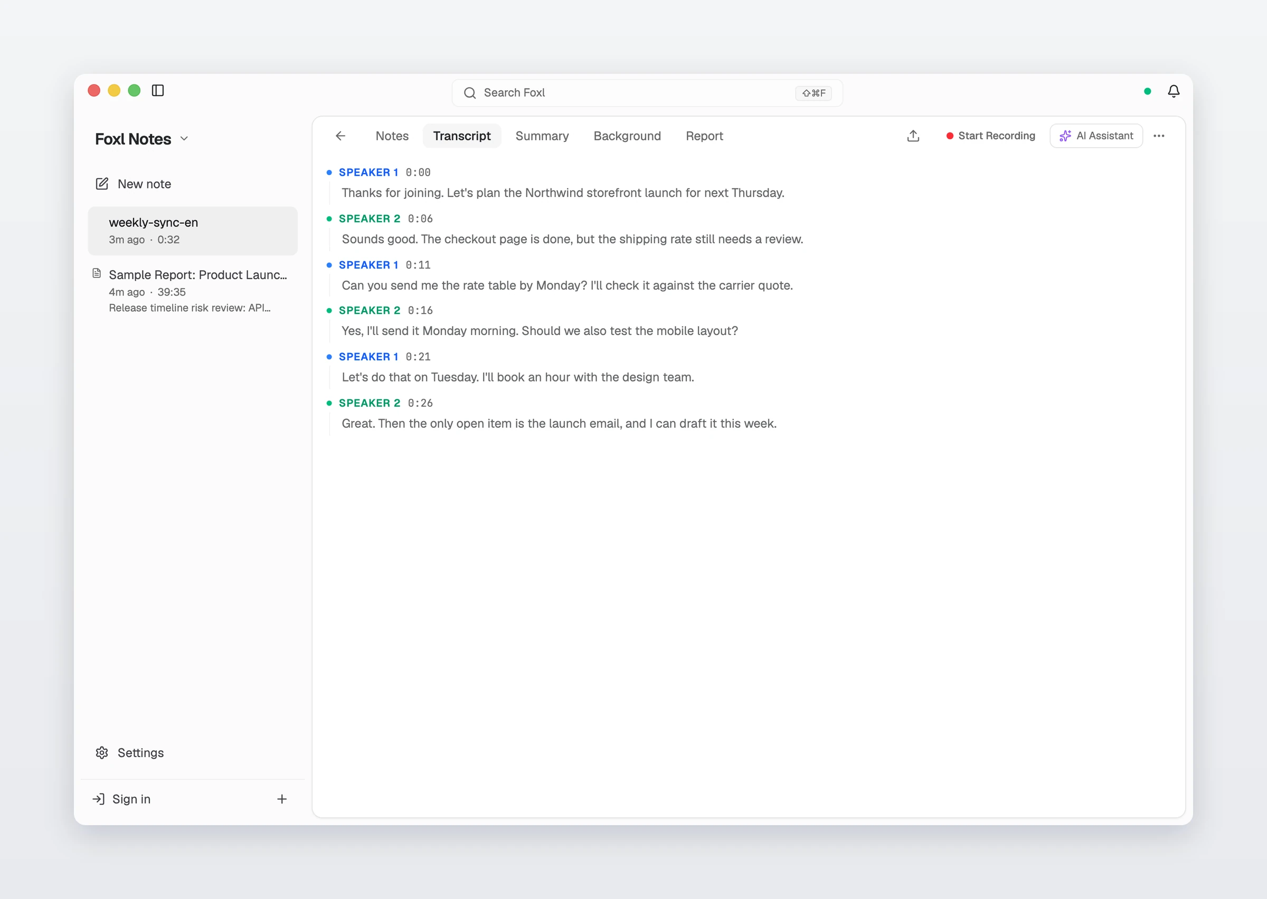Click the green status dot indicator
The width and height of the screenshot is (1267, 899).
click(x=1147, y=91)
